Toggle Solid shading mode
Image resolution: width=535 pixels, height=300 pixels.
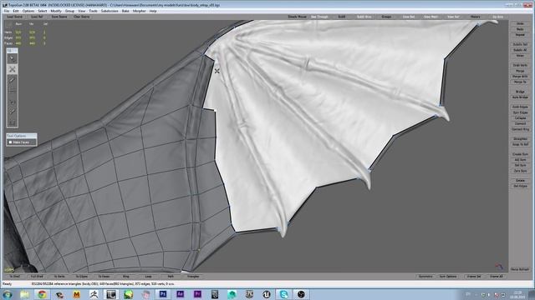pos(342,17)
